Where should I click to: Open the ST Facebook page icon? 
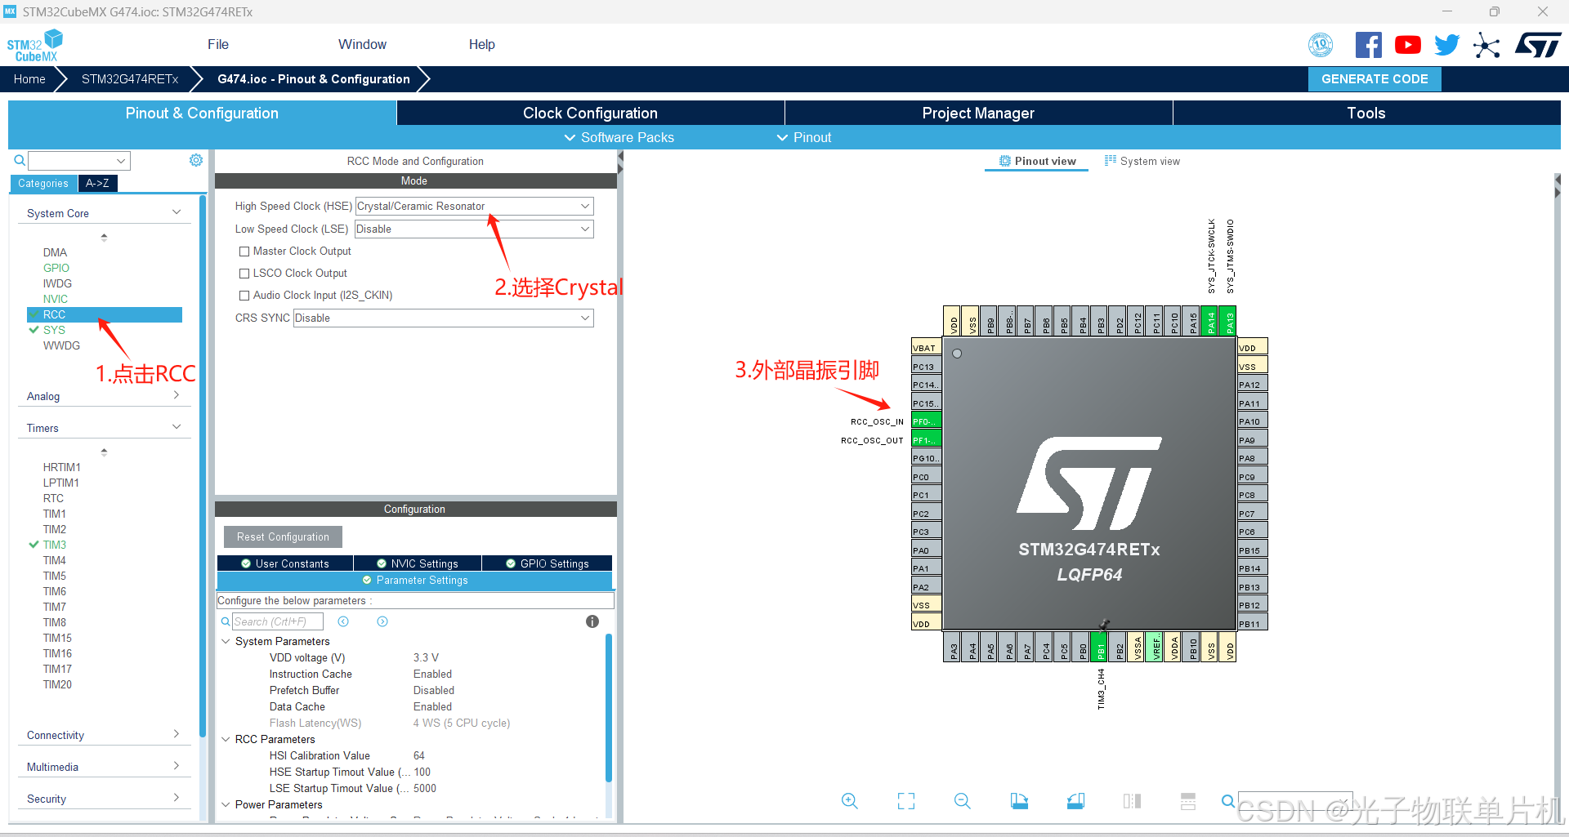1368,45
